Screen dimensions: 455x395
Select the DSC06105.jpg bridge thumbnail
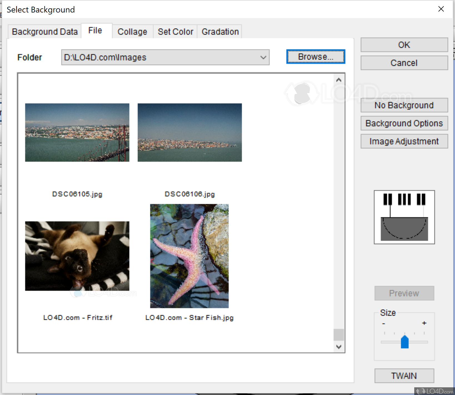pyautogui.click(x=77, y=132)
